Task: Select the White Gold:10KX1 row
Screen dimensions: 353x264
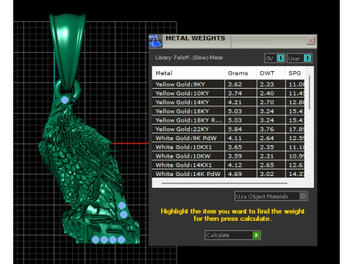Action: (x=228, y=147)
